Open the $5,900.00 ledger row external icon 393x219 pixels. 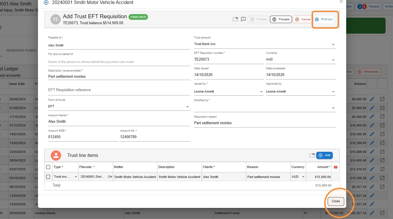382,108
